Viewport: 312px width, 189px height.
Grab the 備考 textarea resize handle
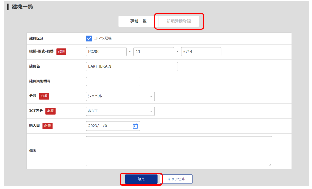[x=271, y=165]
